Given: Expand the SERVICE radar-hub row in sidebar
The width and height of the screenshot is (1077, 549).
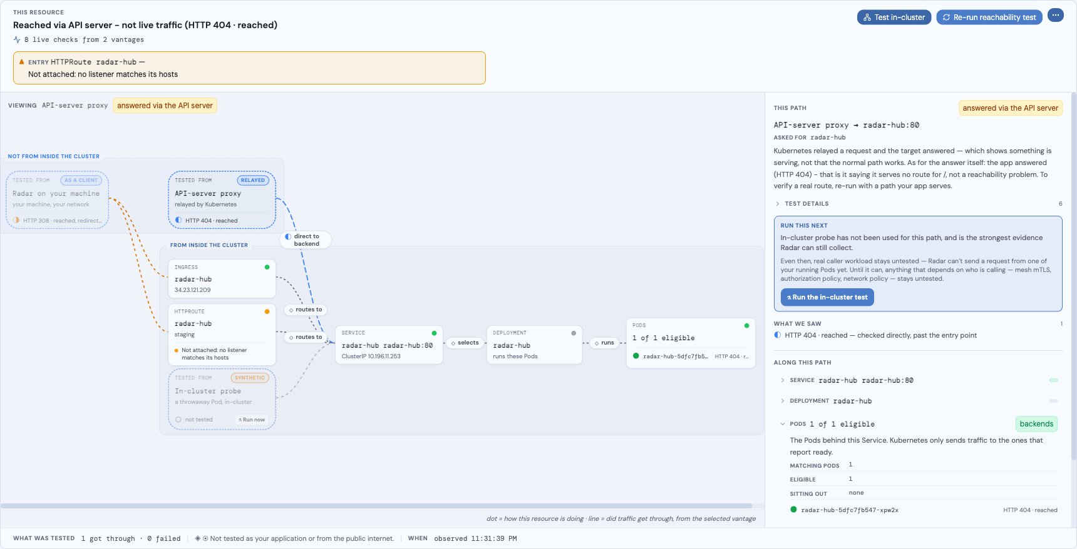Looking at the screenshot, I should (x=918, y=380).
